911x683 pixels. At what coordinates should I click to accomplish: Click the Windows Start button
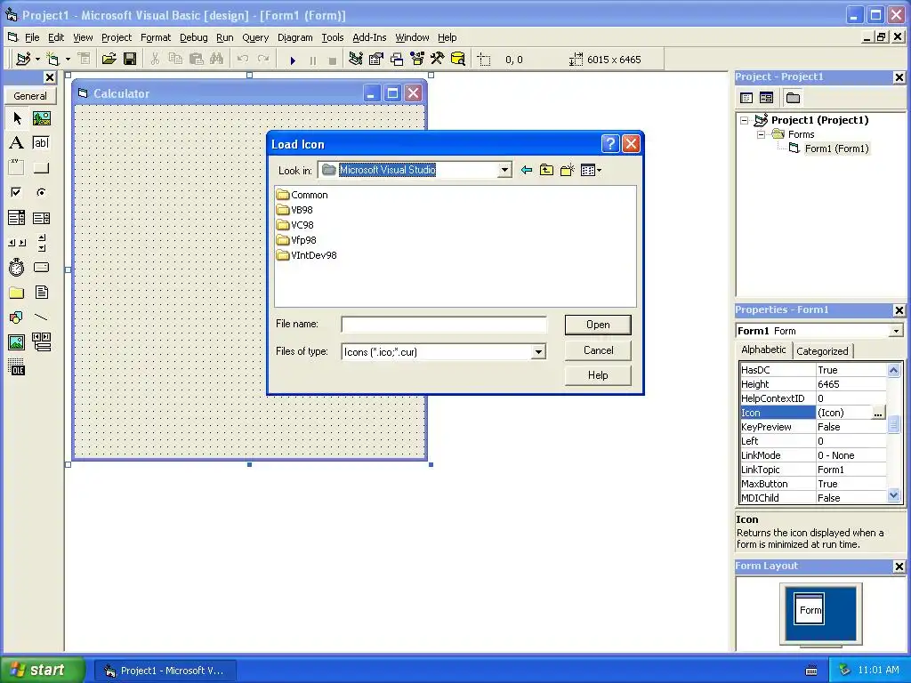[42, 670]
